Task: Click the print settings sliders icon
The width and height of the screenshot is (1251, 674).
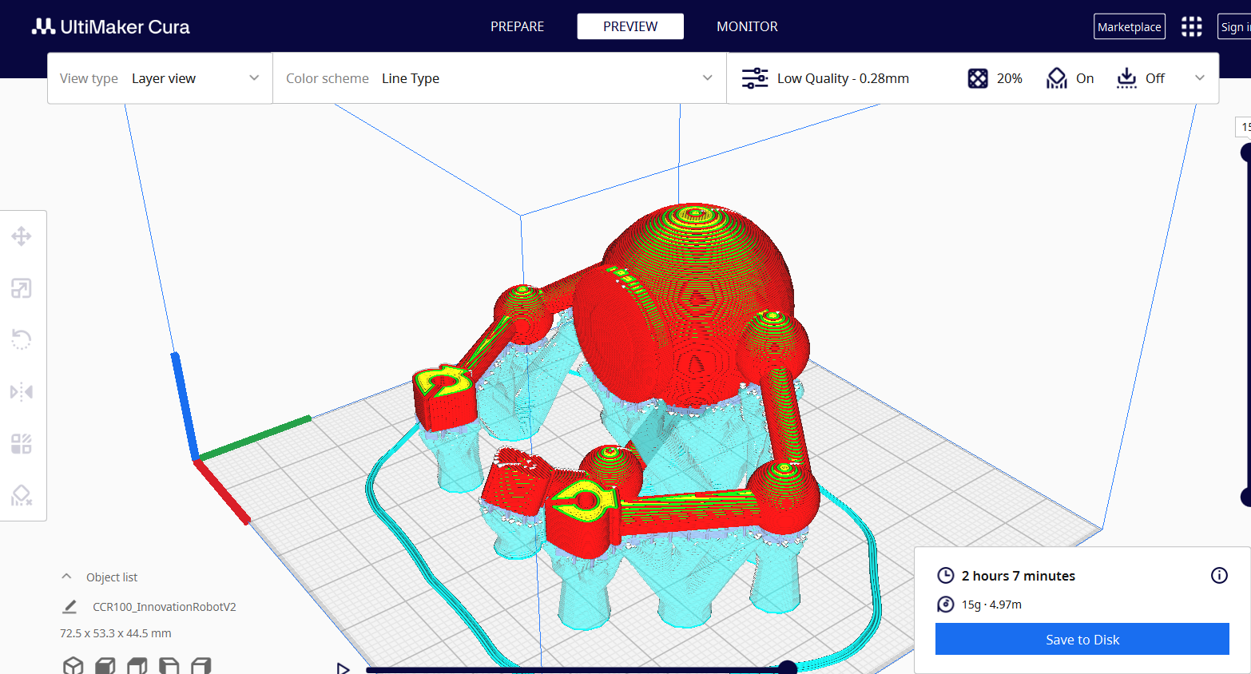Action: click(x=755, y=78)
